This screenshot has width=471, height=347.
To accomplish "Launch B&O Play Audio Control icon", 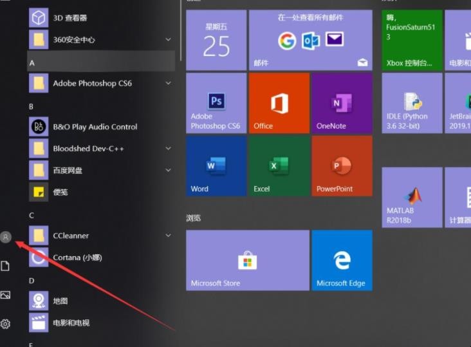I will (39, 126).
